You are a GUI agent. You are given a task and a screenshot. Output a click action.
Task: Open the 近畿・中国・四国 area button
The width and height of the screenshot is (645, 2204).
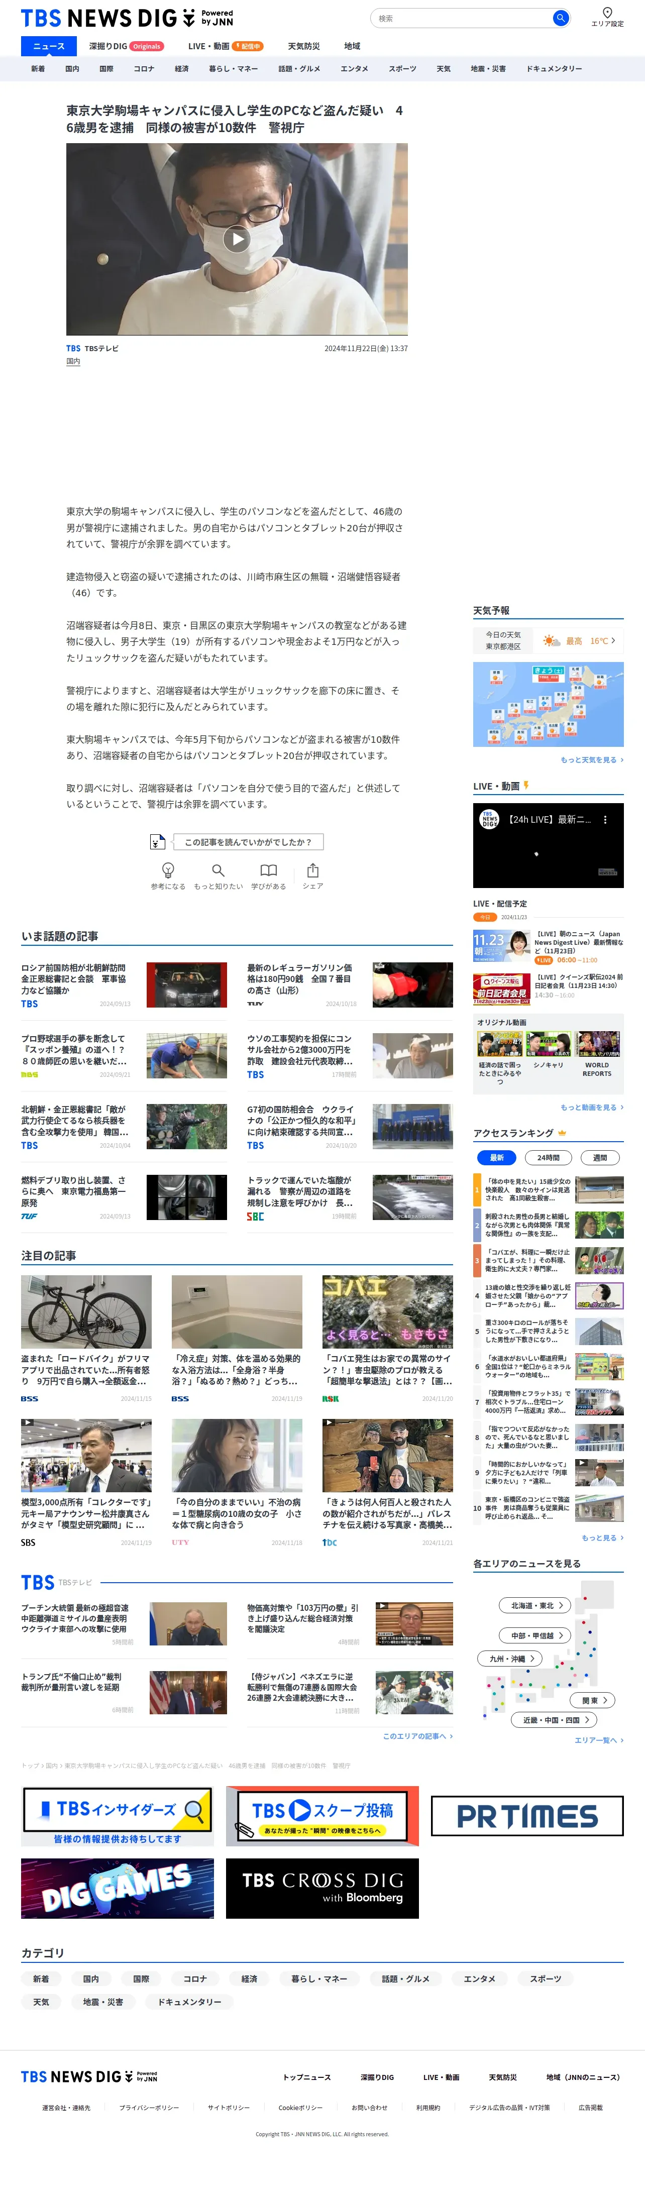[x=554, y=1720]
